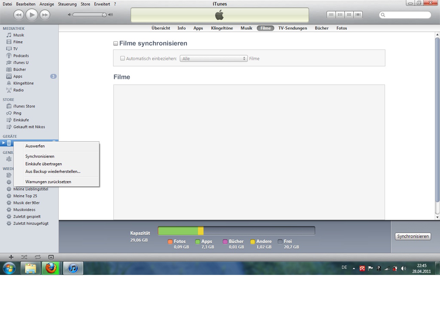This screenshot has height=321, width=440.
Task: Switch to the Klingeltöne tab
Action: [x=222, y=28]
